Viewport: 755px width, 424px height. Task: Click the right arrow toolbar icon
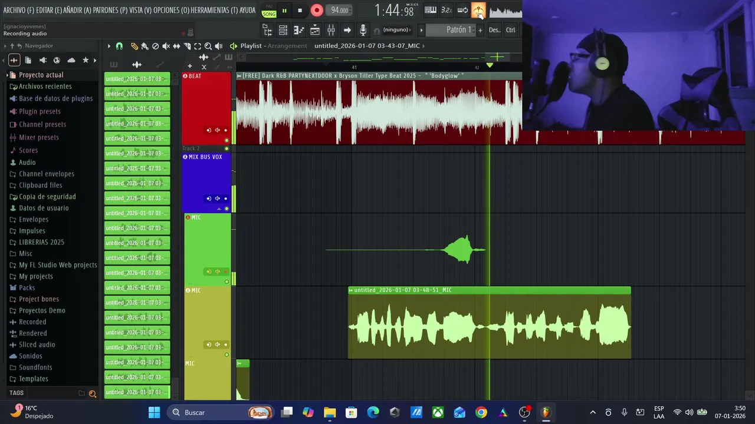point(347,30)
